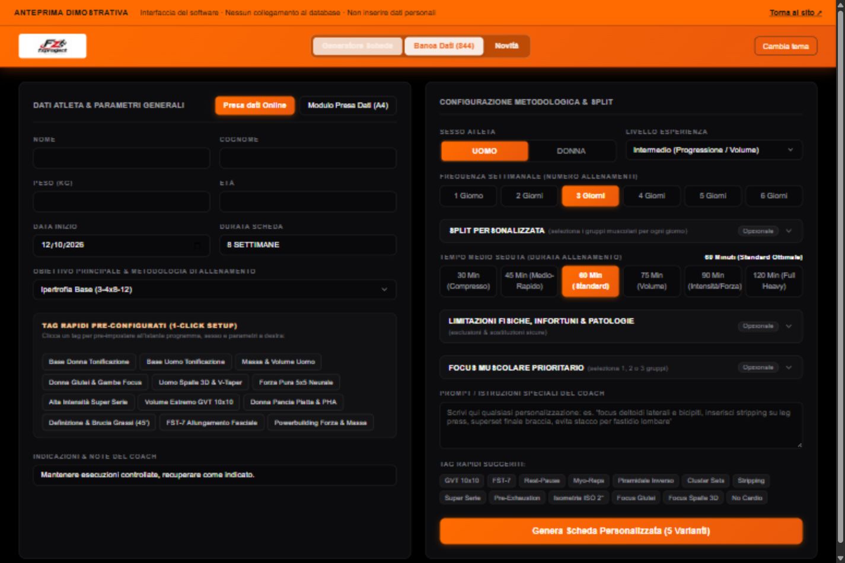Select the Presa dati Online button
Viewport: 845px width, 563px height.
(254, 105)
